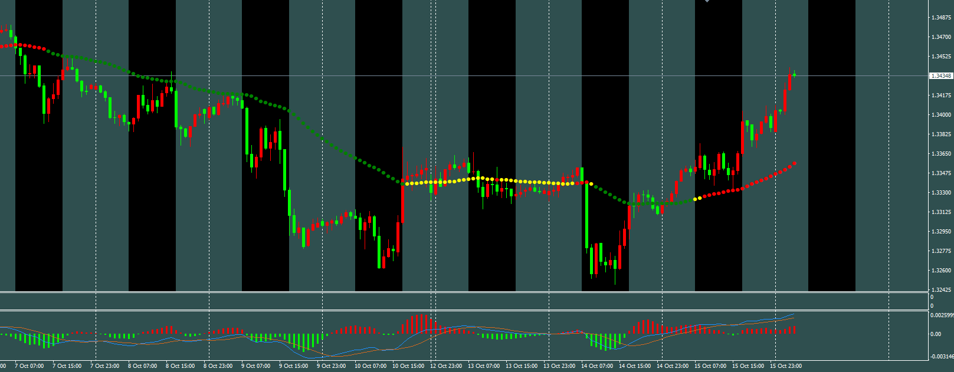Click the 7 Oct 07:00 time label

coord(29,366)
